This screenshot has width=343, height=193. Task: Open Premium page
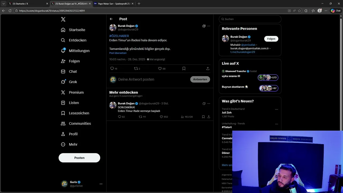tap(72, 92)
